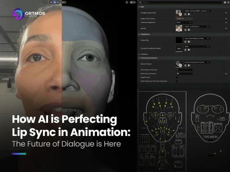The image size is (230, 172).
Task: Use selected asset for Override Visualization Mesh
Action: [x=185, y=50]
